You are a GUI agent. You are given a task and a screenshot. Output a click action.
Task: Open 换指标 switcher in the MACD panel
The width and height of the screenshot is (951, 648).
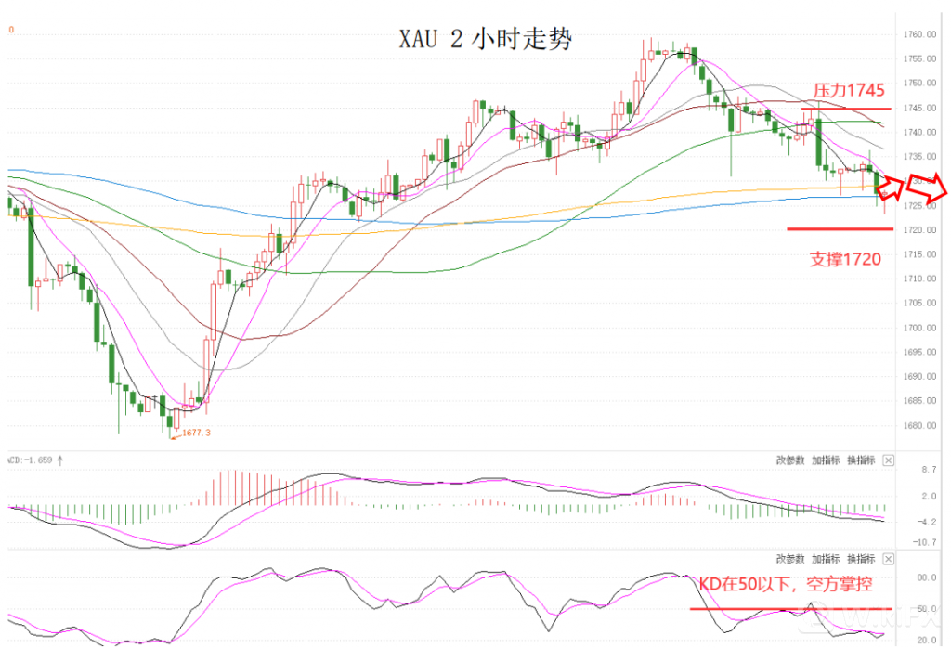859,460
